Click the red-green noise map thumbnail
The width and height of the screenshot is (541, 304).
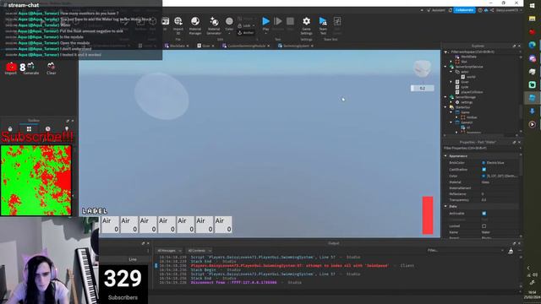pyautogui.click(x=36, y=180)
